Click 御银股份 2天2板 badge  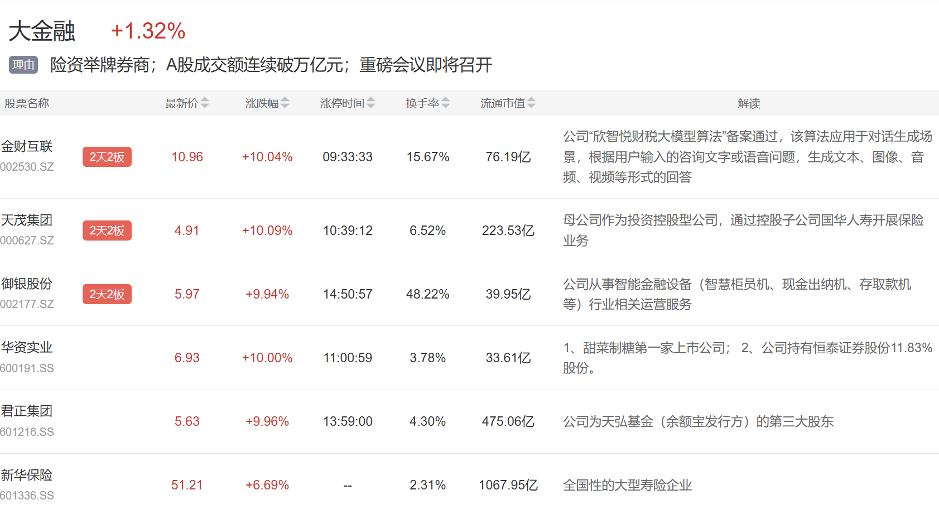107,294
